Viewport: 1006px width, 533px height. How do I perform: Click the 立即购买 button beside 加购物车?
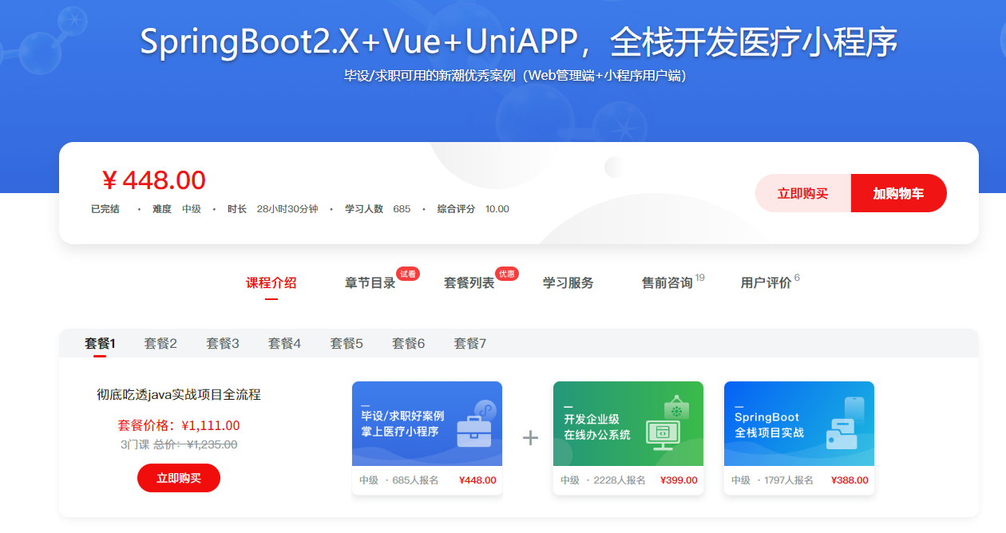(x=803, y=193)
